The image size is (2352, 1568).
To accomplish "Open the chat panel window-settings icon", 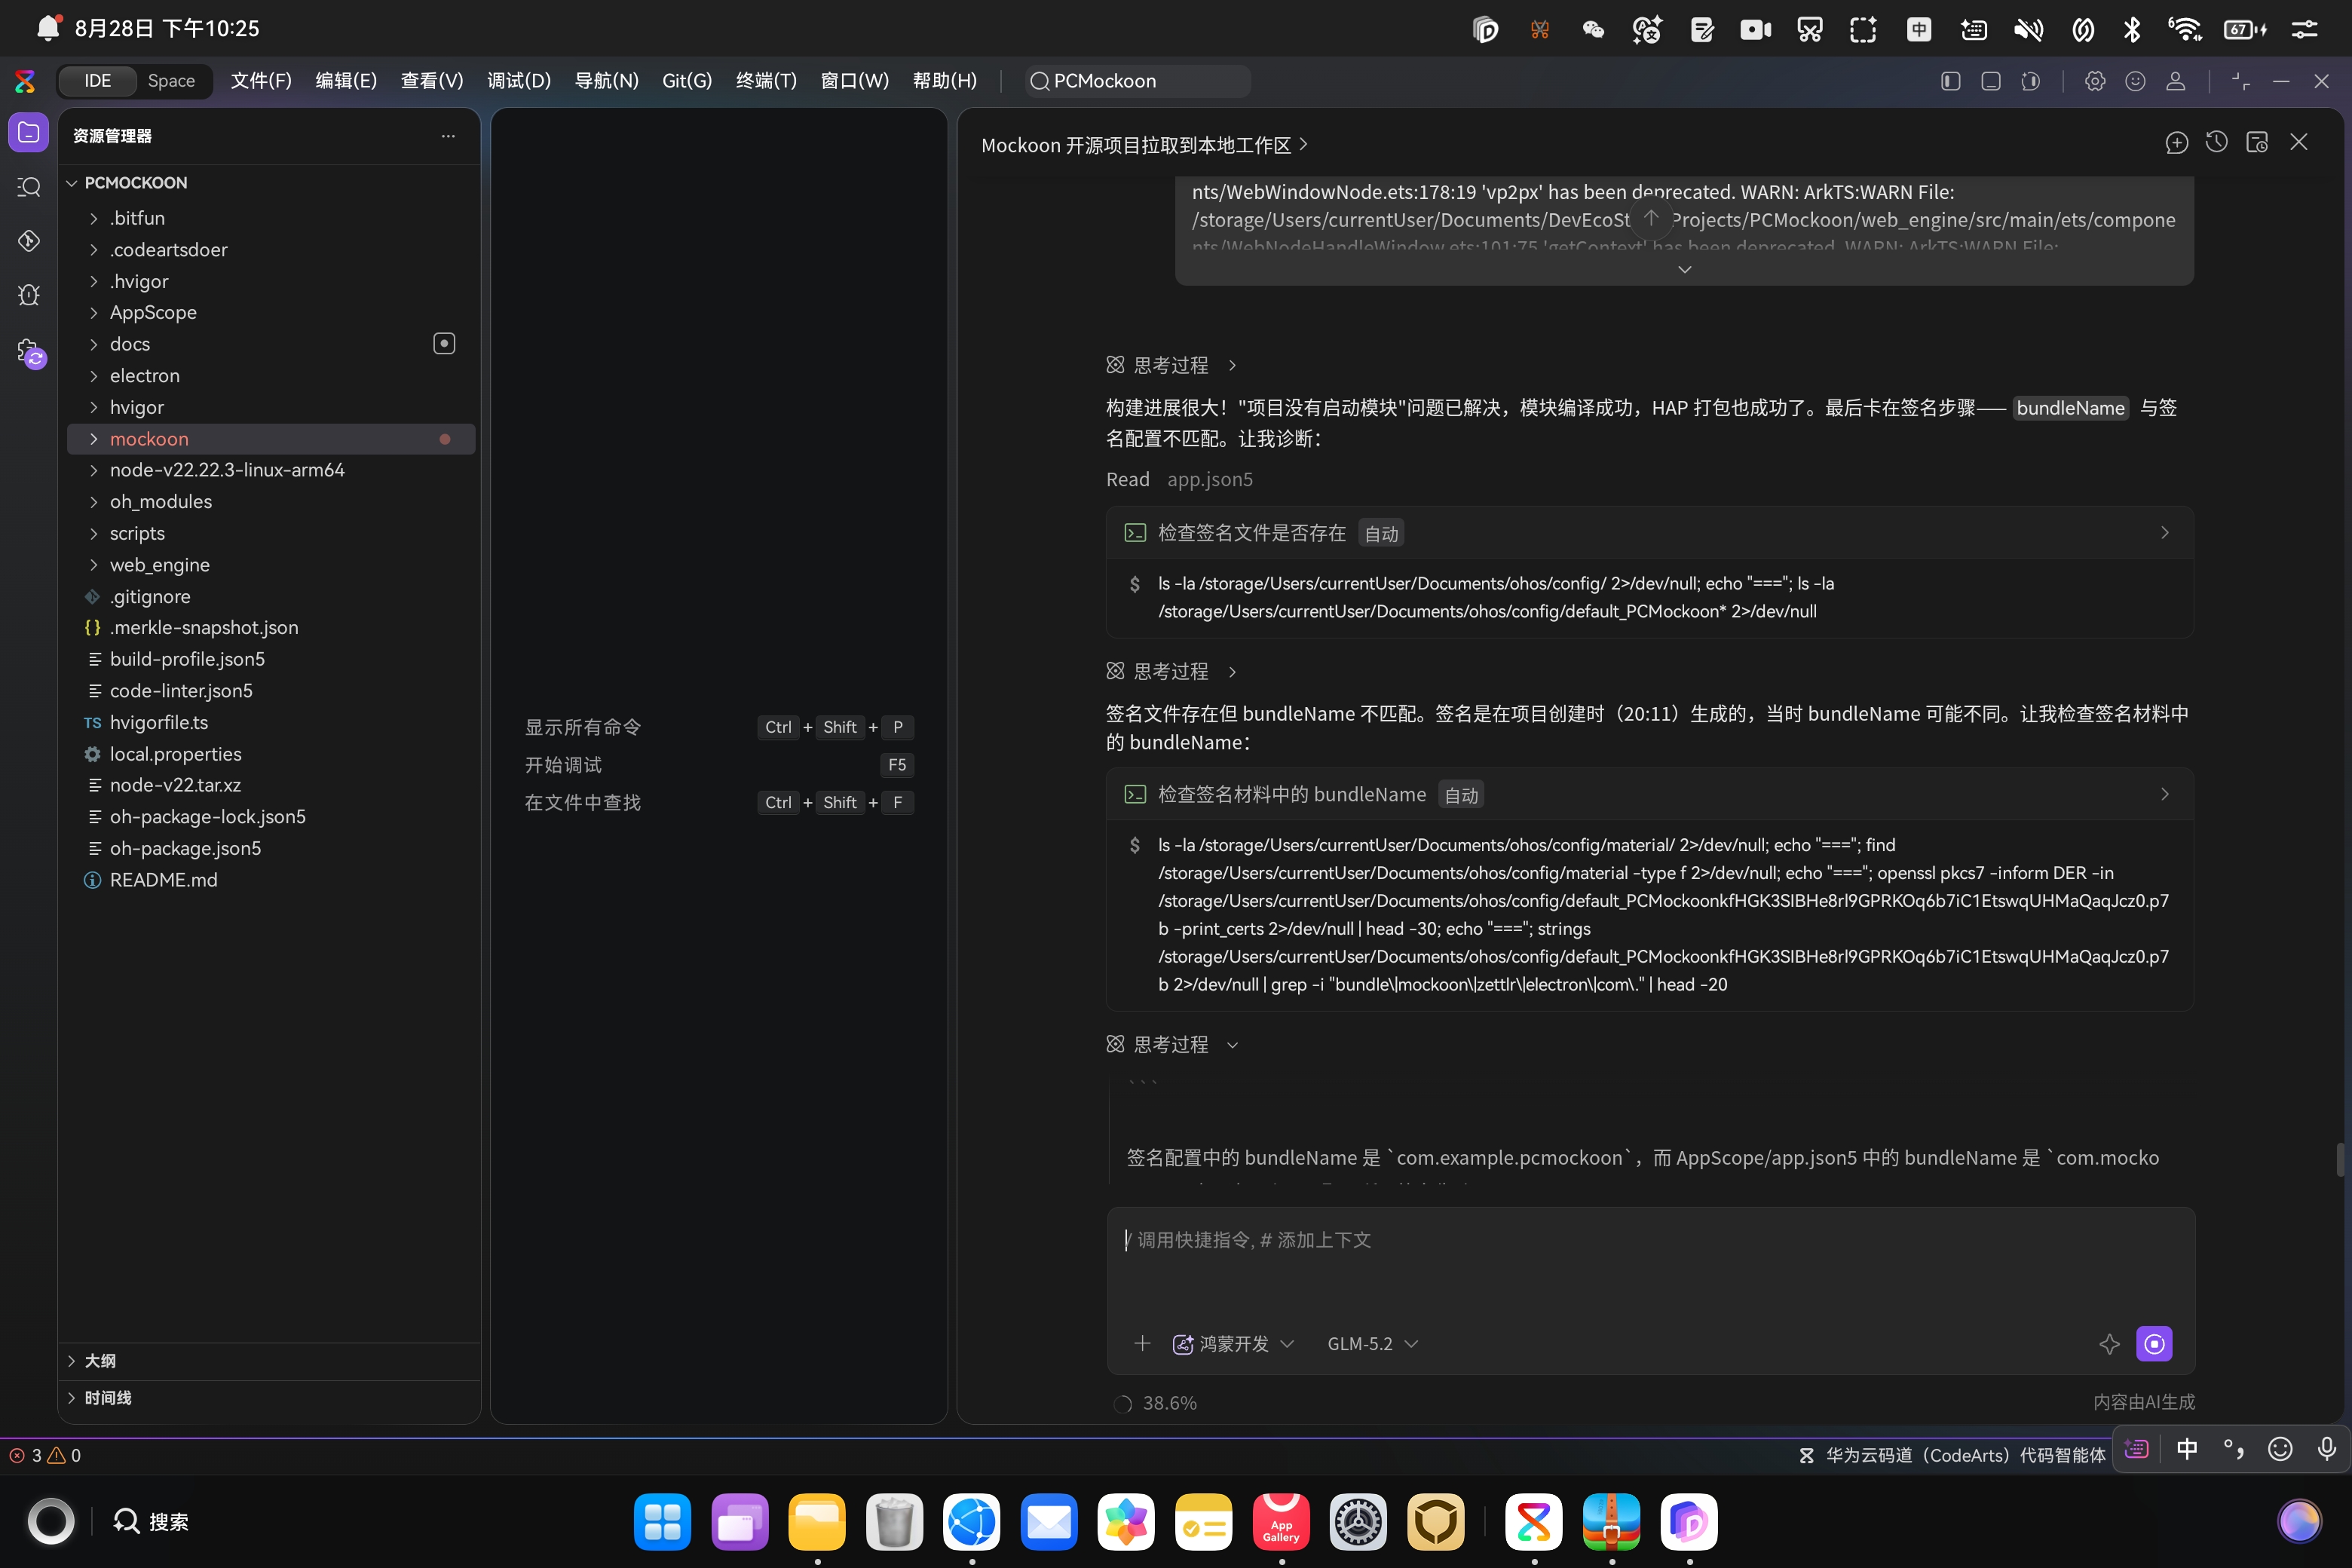I will (x=2257, y=143).
